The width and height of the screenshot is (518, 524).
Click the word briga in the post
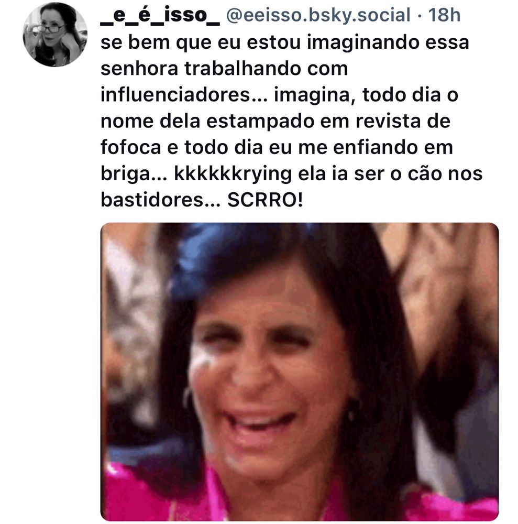pos(125,174)
